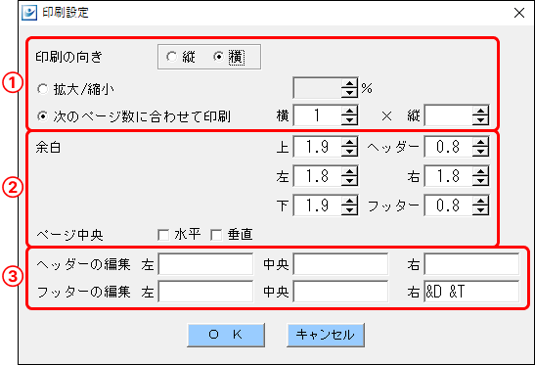Choose 次のページ数に合わせて印刷 radio option
The image size is (535, 365).
pos(42,116)
